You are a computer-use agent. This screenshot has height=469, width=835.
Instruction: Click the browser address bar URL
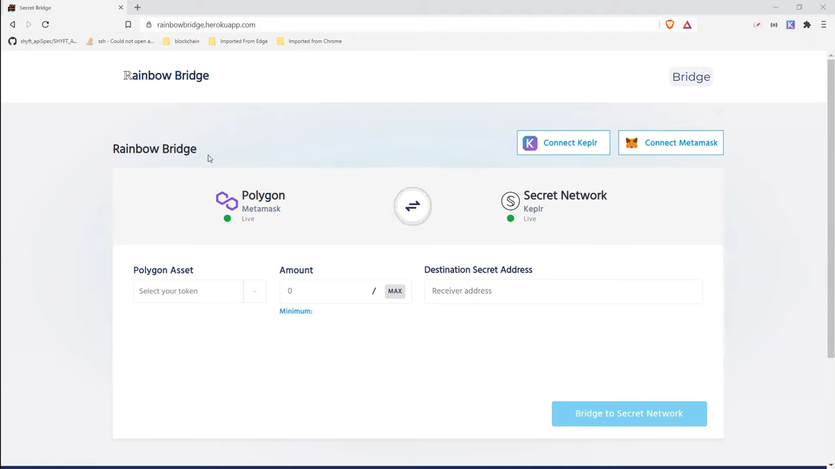coord(206,25)
